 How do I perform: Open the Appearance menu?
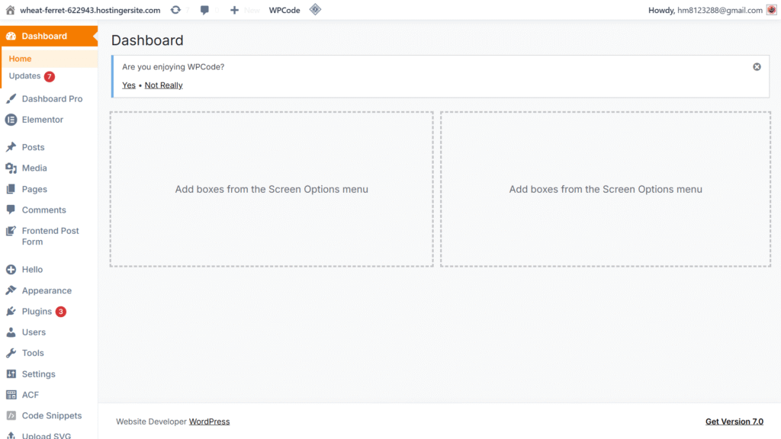click(47, 290)
